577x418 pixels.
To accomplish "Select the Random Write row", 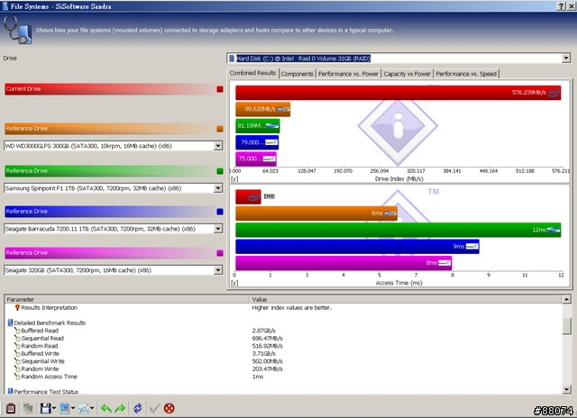I will click(283, 368).
